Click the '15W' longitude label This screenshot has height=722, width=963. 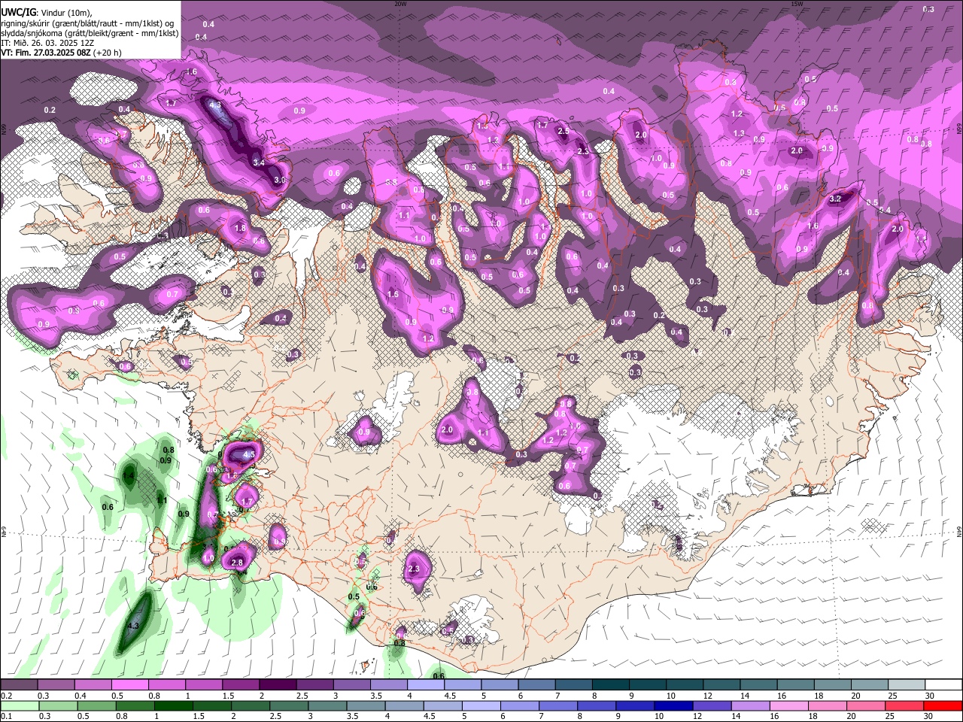pos(796,3)
